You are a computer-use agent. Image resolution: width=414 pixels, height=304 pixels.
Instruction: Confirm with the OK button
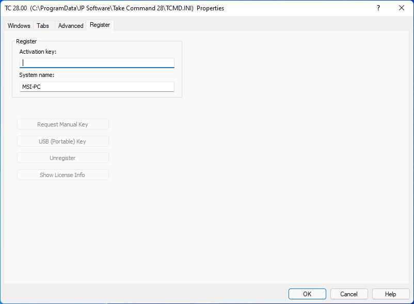[x=307, y=294]
